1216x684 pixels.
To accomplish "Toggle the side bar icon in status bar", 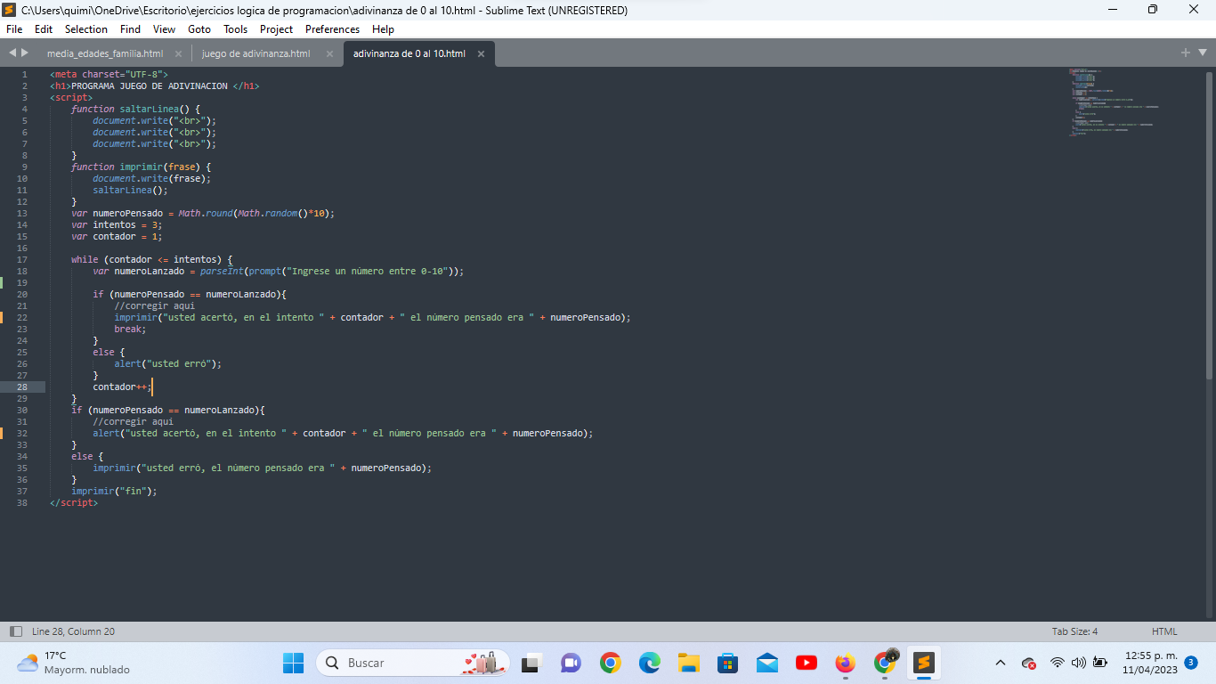I will [15, 631].
